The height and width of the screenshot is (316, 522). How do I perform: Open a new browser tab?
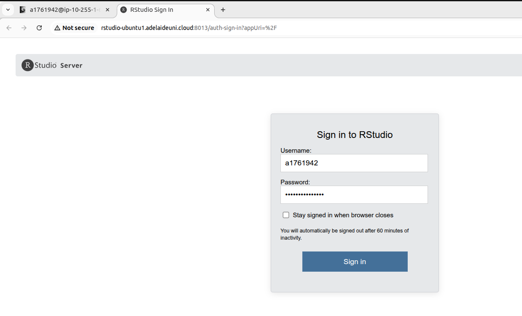[223, 10]
